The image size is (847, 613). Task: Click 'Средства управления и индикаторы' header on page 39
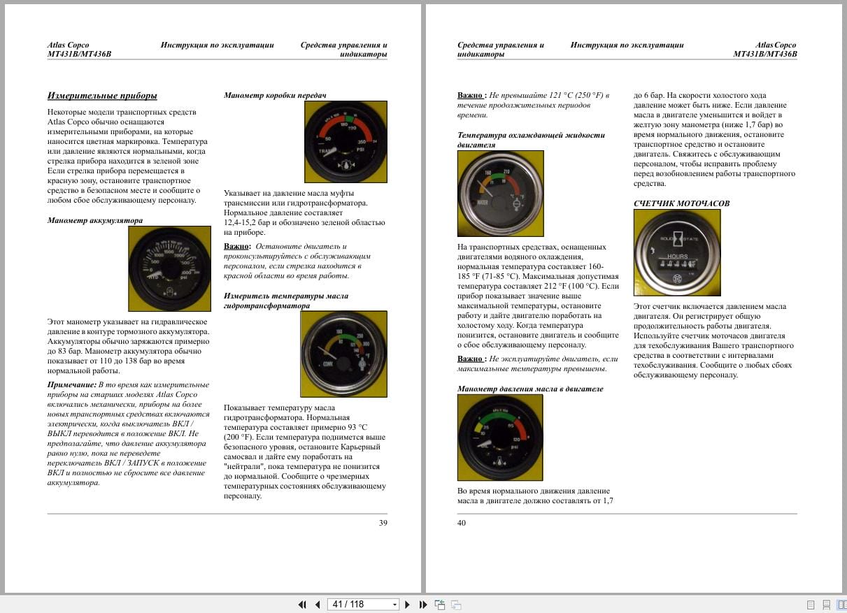tap(344, 50)
